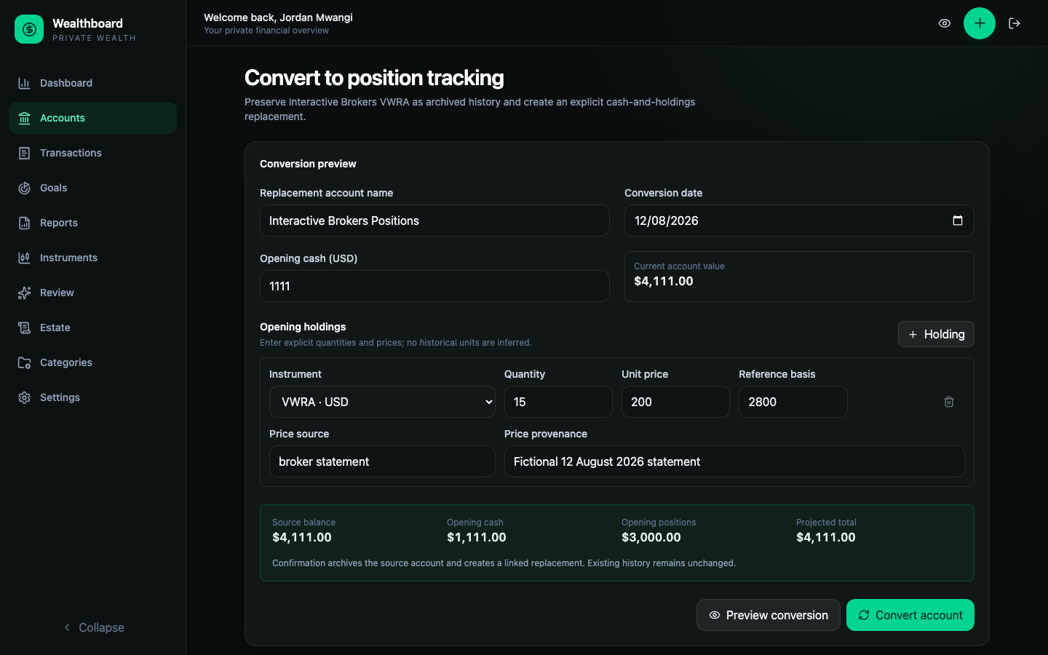Image resolution: width=1048 pixels, height=655 pixels.
Task: Click the Conversion date field
Action: pos(799,221)
